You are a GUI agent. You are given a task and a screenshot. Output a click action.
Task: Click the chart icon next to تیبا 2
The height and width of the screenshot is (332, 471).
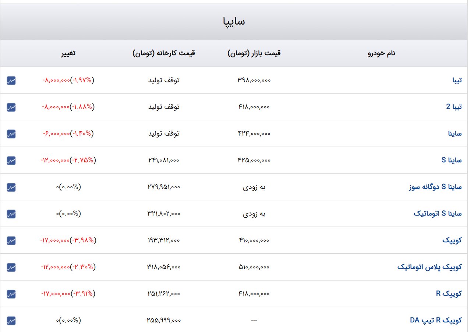click(x=11, y=107)
